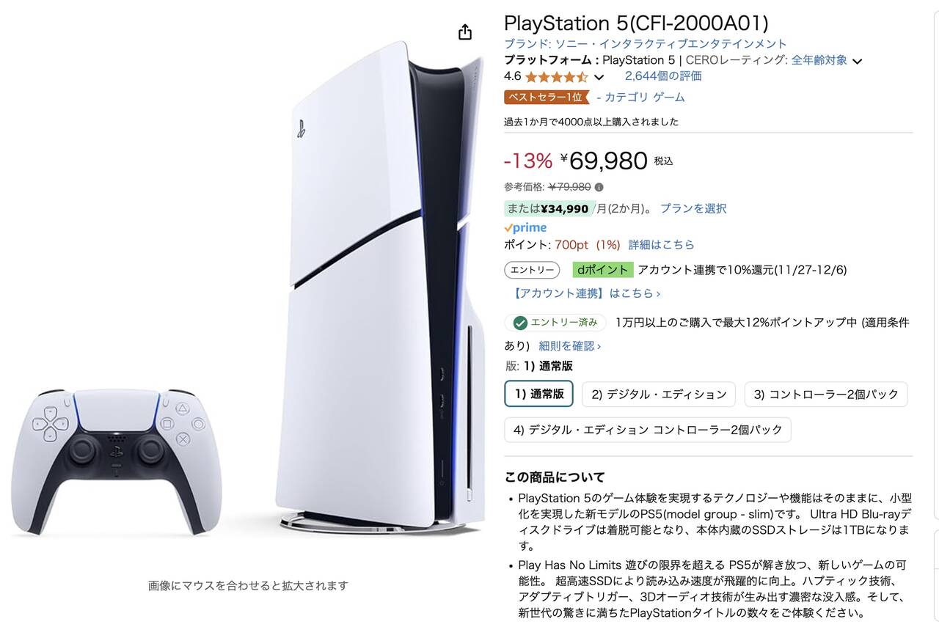Open the 【アカウント連携】はこちら link
The height and width of the screenshot is (627, 939).
click(x=587, y=293)
